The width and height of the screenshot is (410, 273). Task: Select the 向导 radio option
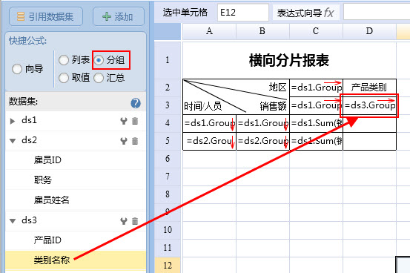point(17,69)
